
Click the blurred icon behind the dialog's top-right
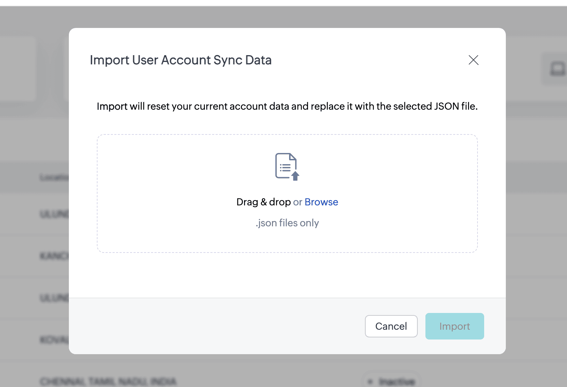tap(557, 68)
